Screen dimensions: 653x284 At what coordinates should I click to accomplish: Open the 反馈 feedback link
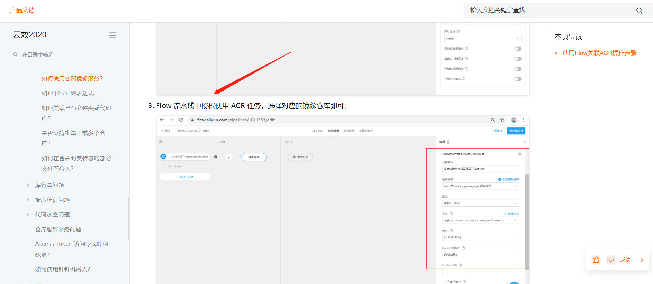[x=625, y=260]
